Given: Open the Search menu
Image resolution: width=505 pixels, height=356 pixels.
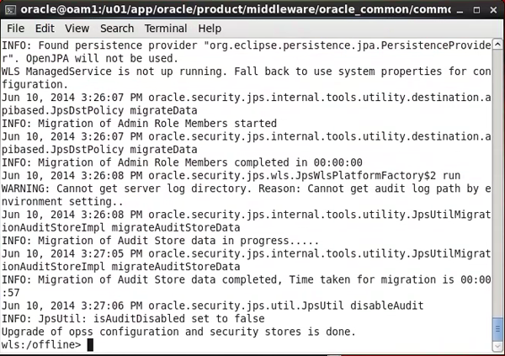Looking at the screenshot, I should coord(117,28).
